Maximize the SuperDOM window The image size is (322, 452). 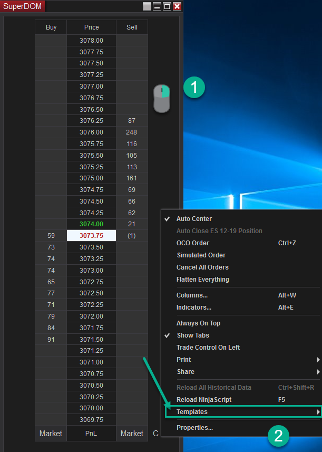pyautogui.click(x=167, y=6)
